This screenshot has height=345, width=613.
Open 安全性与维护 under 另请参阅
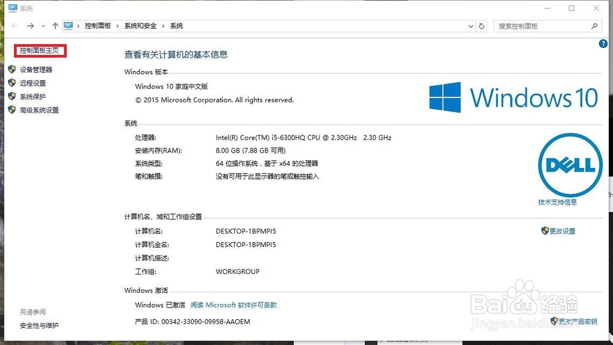(39, 325)
